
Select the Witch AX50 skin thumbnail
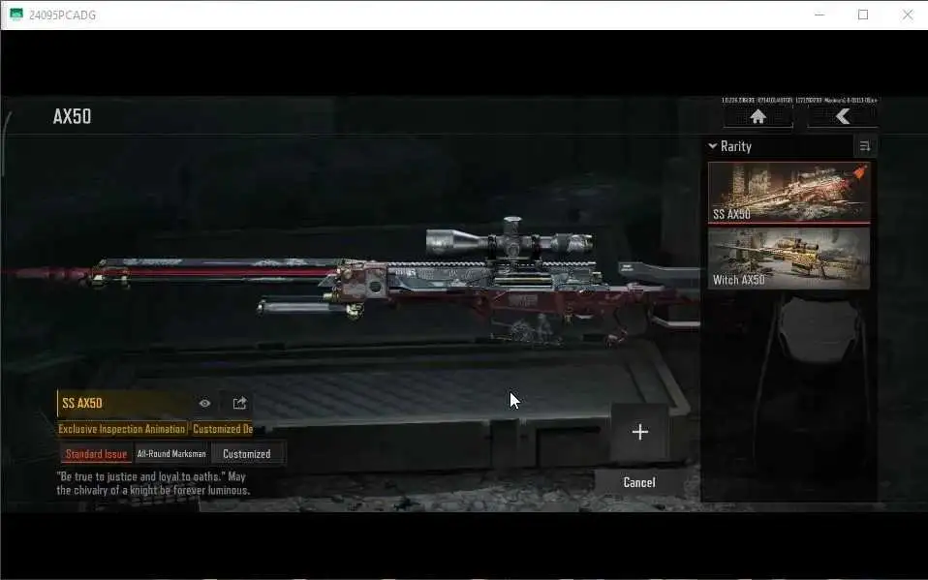click(x=789, y=259)
